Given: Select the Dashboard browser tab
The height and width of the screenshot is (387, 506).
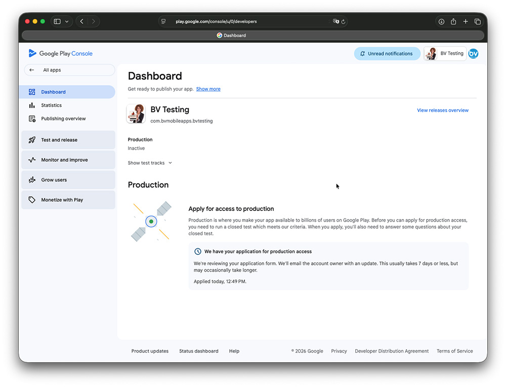Looking at the screenshot, I should pyautogui.click(x=252, y=35).
